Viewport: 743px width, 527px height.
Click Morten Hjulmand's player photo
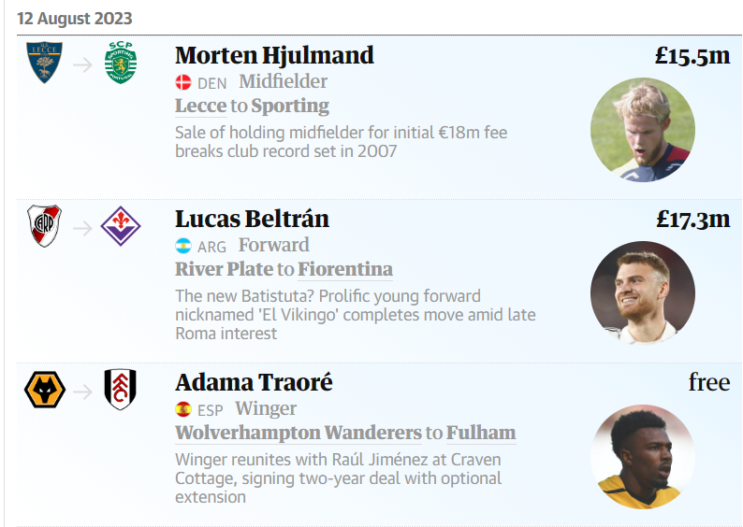point(642,130)
